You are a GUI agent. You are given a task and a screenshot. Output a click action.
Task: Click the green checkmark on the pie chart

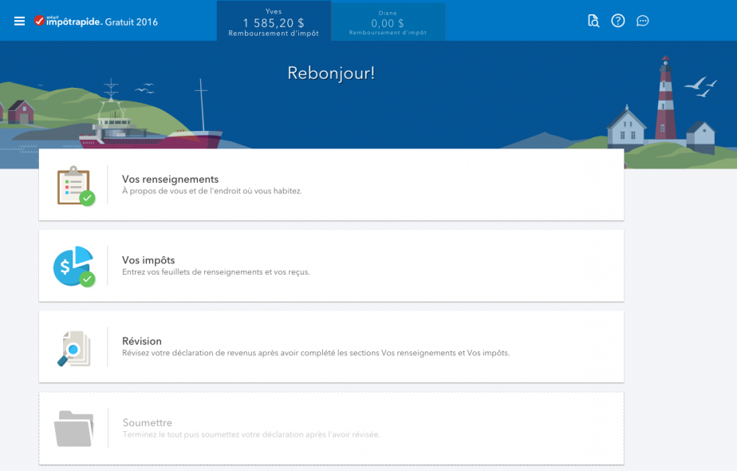point(88,279)
